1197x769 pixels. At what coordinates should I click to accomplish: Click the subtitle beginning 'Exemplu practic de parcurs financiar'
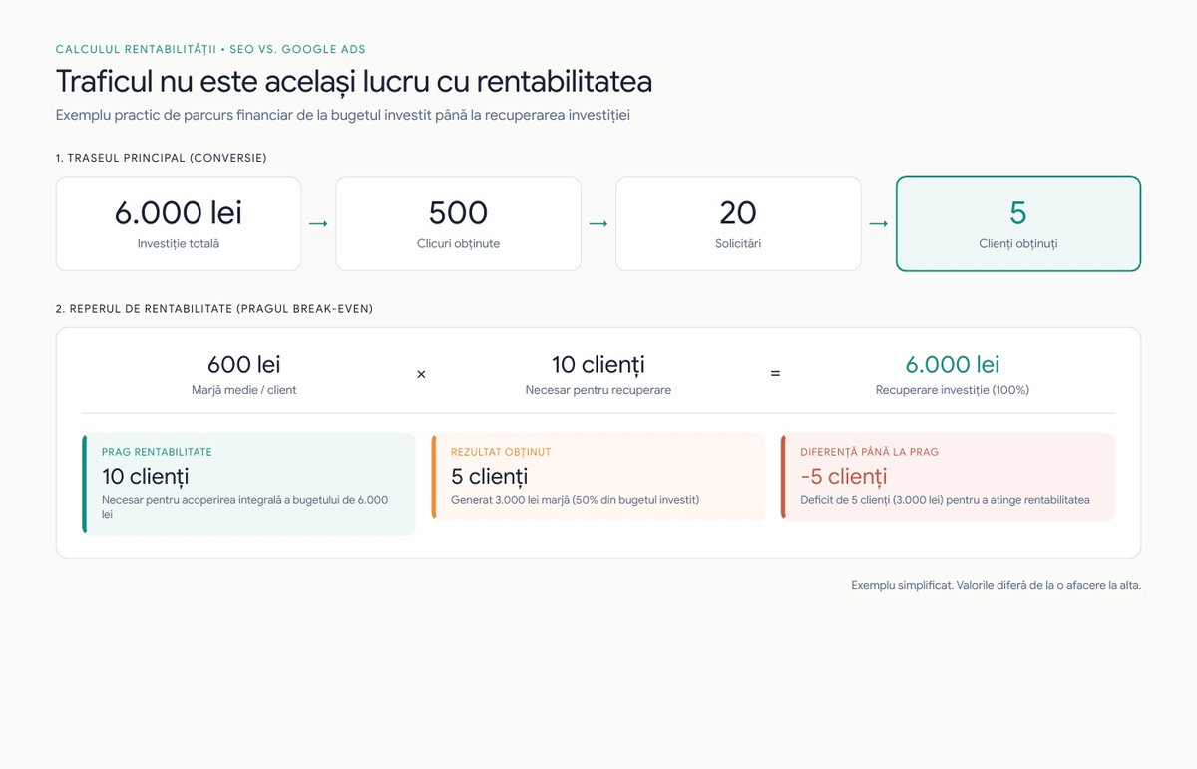(x=343, y=115)
